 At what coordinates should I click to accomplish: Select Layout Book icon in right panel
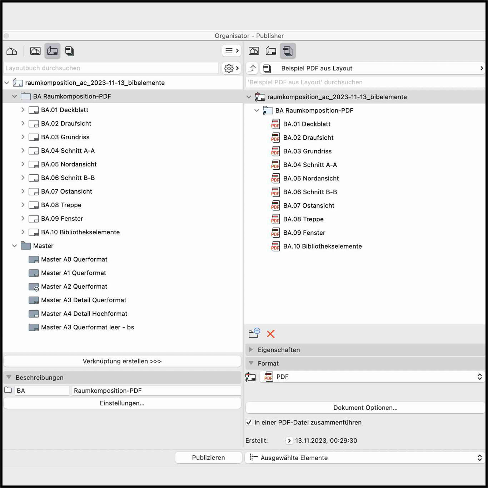pyautogui.click(x=271, y=51)
